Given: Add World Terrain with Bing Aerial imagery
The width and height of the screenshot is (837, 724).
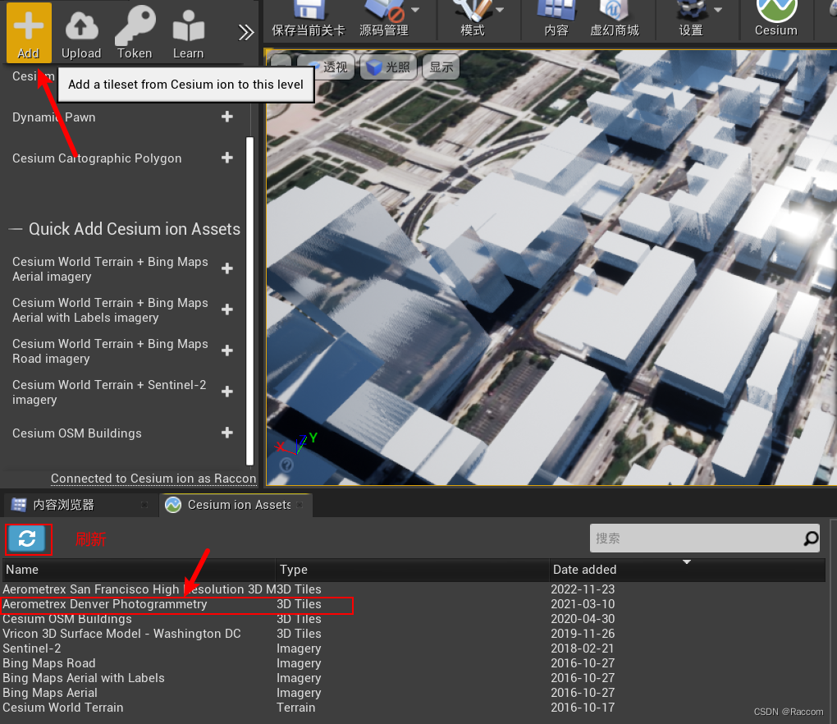Looking at the screenshot, I should coord(226,268).
